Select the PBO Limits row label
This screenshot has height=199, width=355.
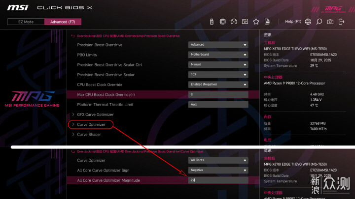(x=87, y=55)
